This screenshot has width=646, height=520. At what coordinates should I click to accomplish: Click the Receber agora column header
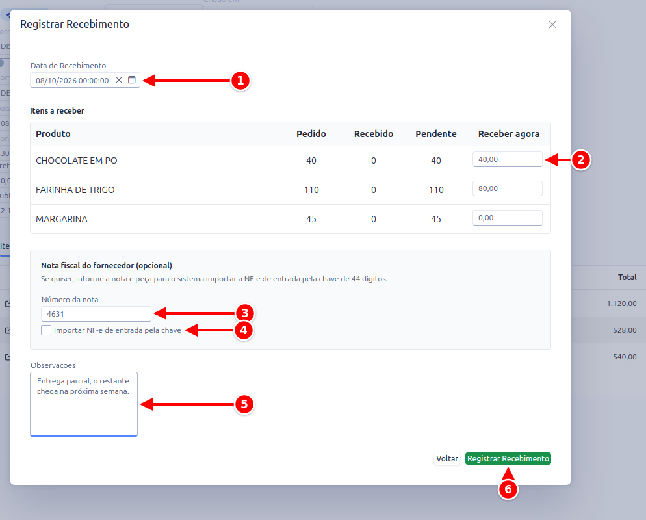(x=509, y=134)
